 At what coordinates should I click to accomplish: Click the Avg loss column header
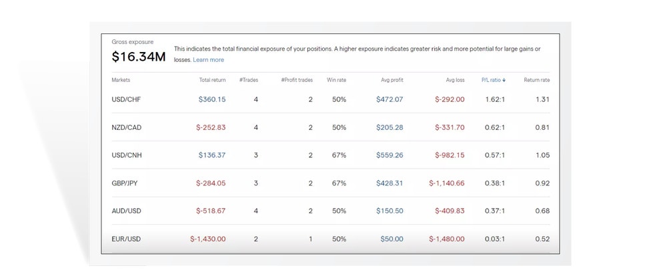(x=455, y=80)
